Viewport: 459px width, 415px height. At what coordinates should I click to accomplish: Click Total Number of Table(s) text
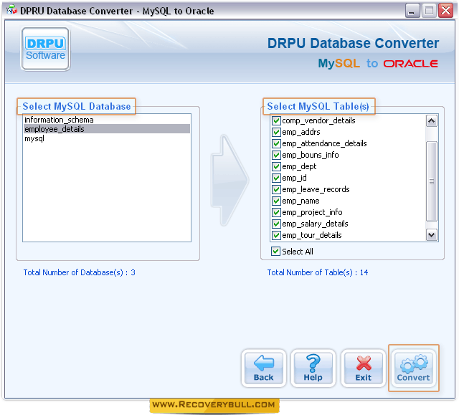click(317, 272)
